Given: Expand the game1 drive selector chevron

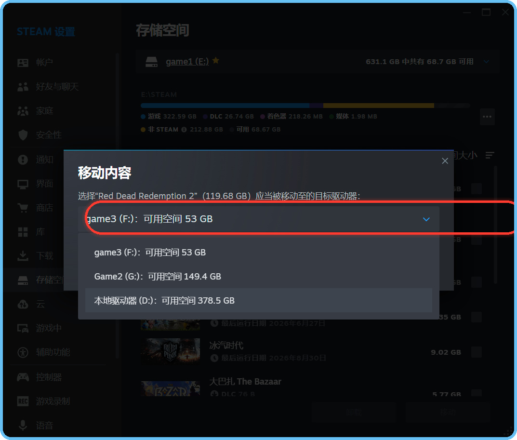Looking at the screenshot, I should 486,62.
